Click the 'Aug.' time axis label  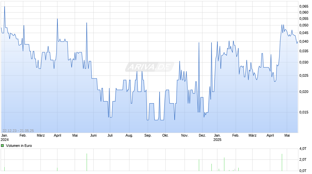pyautogui.click(x=129, y=136)
